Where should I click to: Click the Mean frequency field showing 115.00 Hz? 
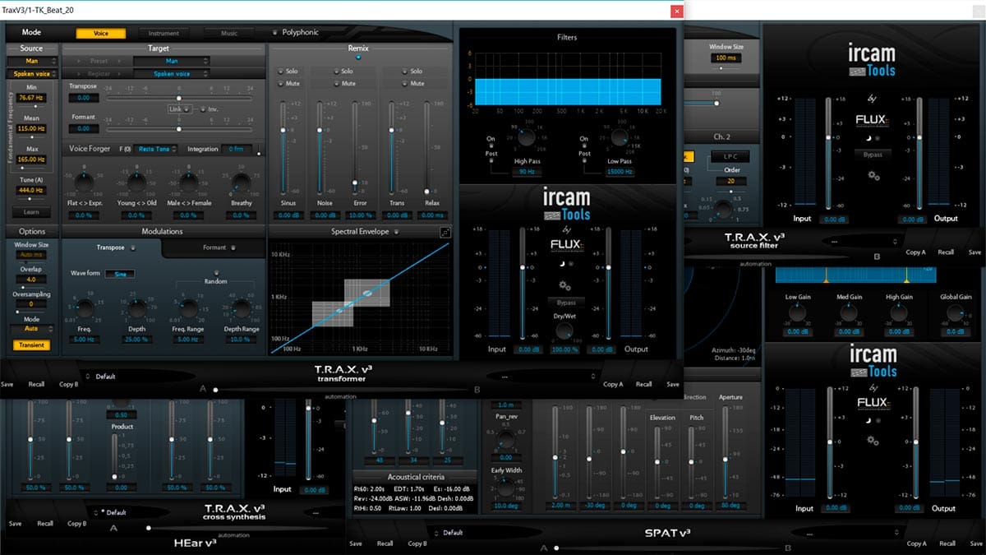pyautogui.click(x=32, y=128)
